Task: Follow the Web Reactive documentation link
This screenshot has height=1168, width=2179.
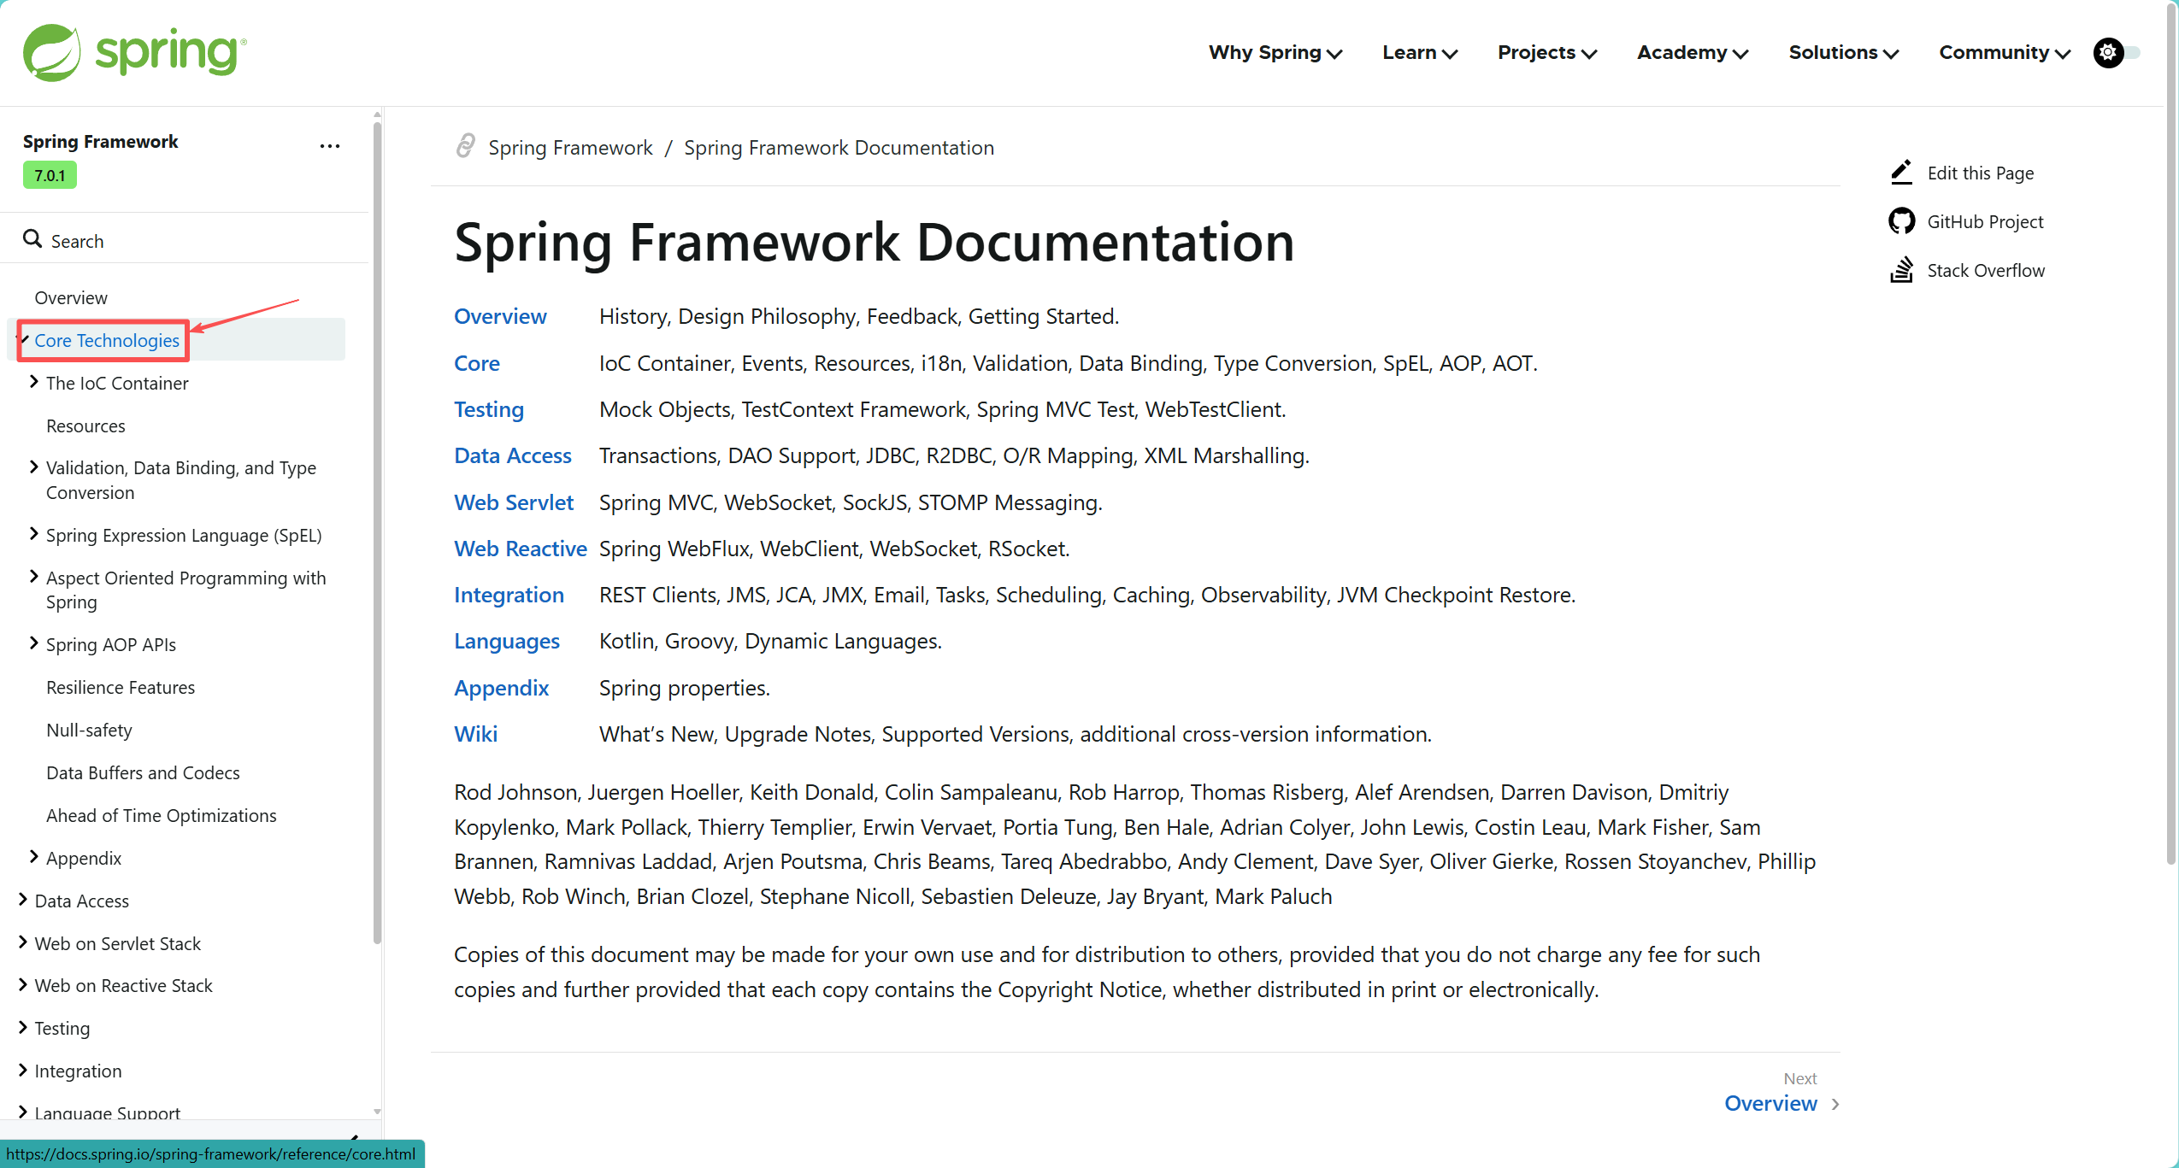Action: coord(520,549)
